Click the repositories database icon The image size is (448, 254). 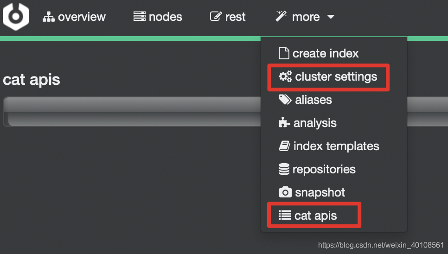point(284,169)
